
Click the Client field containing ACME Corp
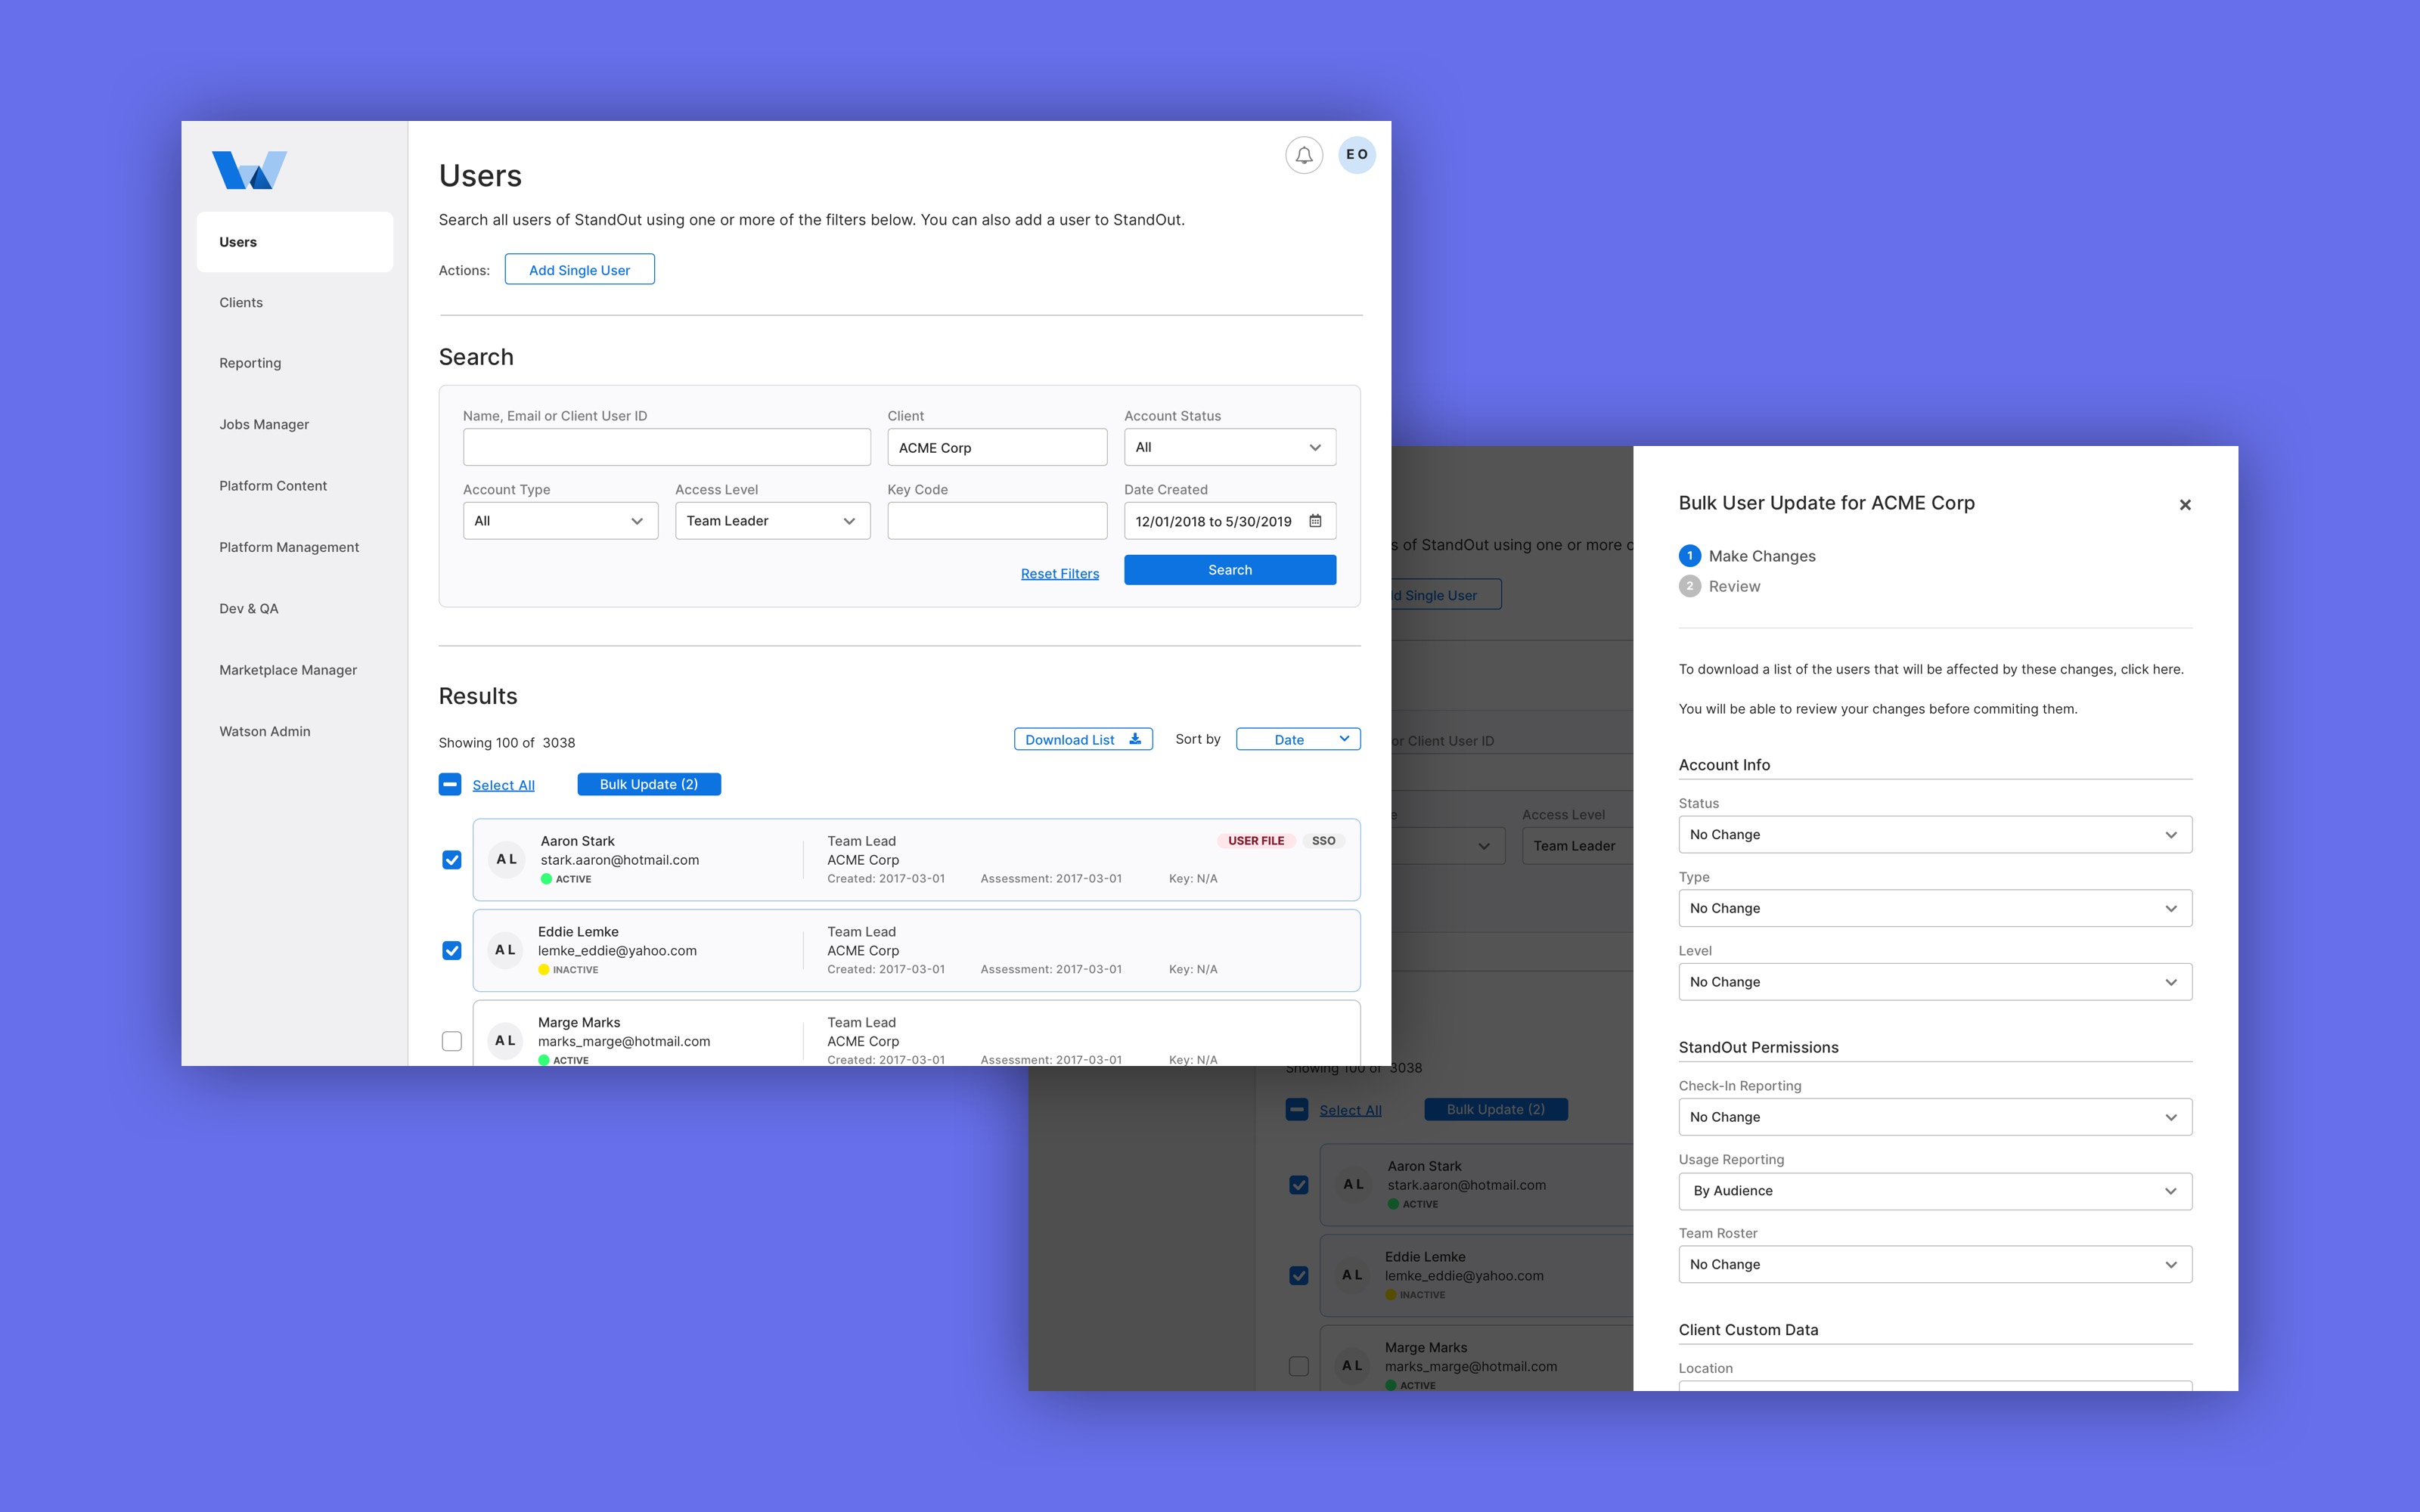point(997,447)
